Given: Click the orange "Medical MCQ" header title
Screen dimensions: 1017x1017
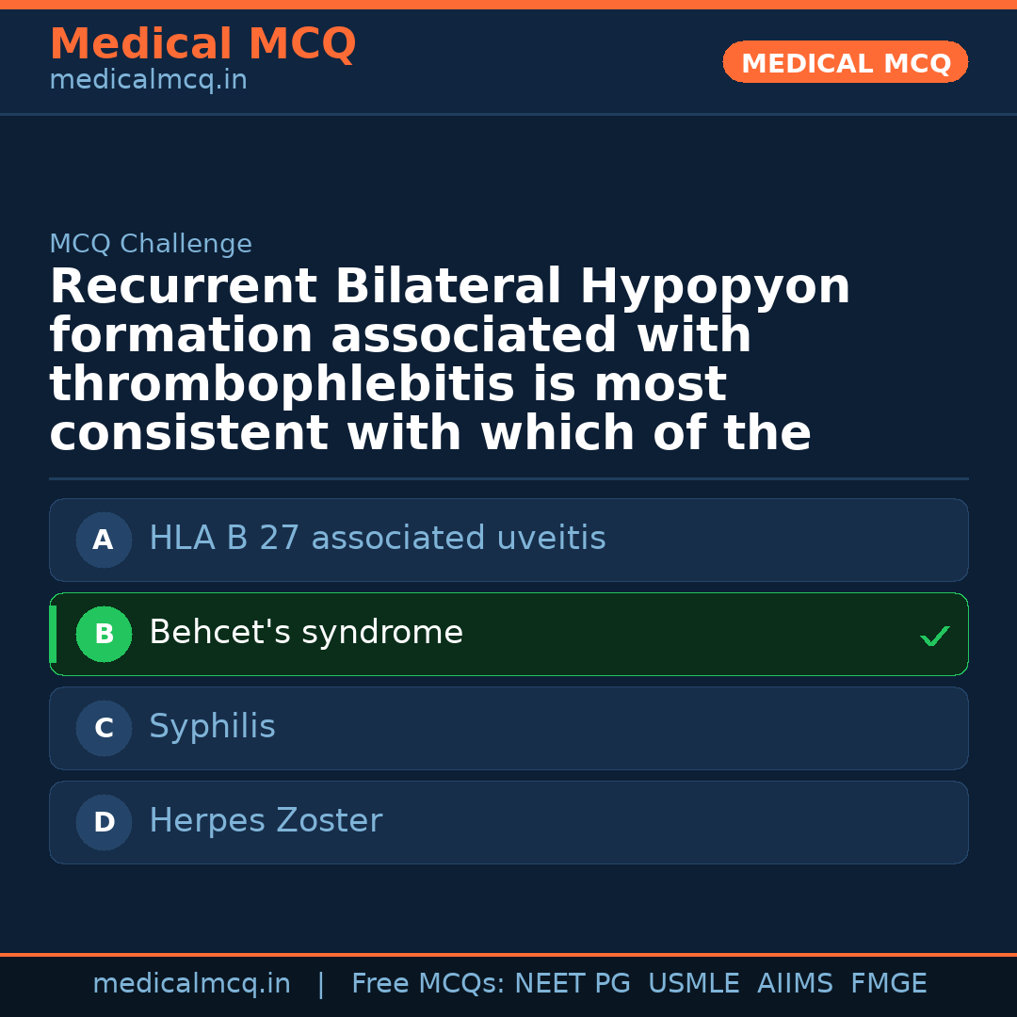Looking at the screenshot, I should (x=202, y=44).
